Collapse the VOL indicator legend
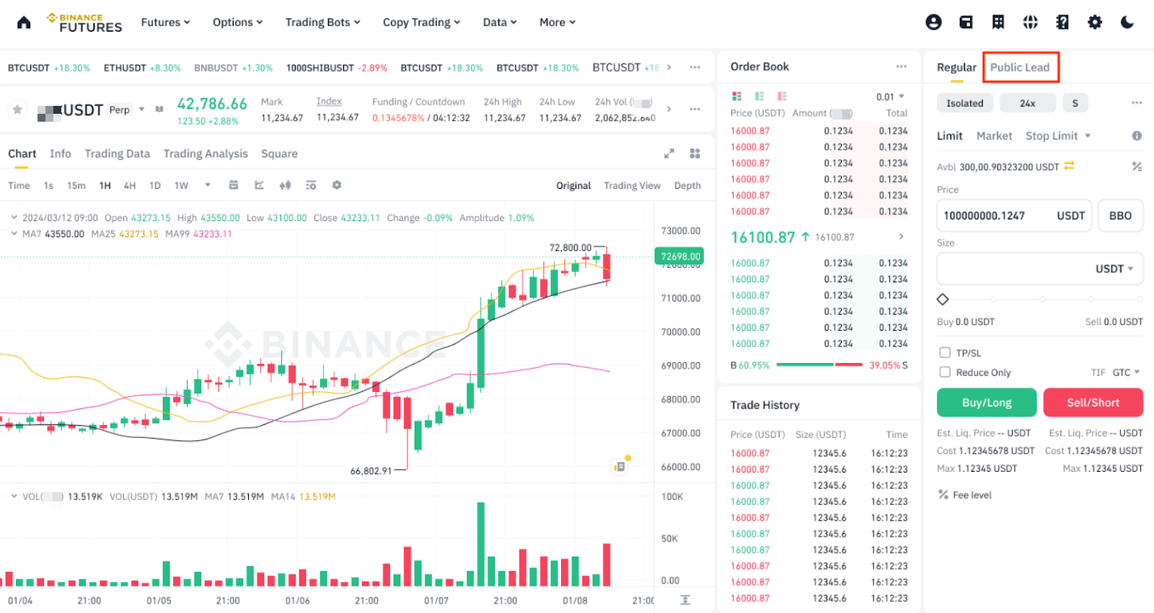Image resolution: width=1154 pixels, height=613 pixels. (14, 496)
